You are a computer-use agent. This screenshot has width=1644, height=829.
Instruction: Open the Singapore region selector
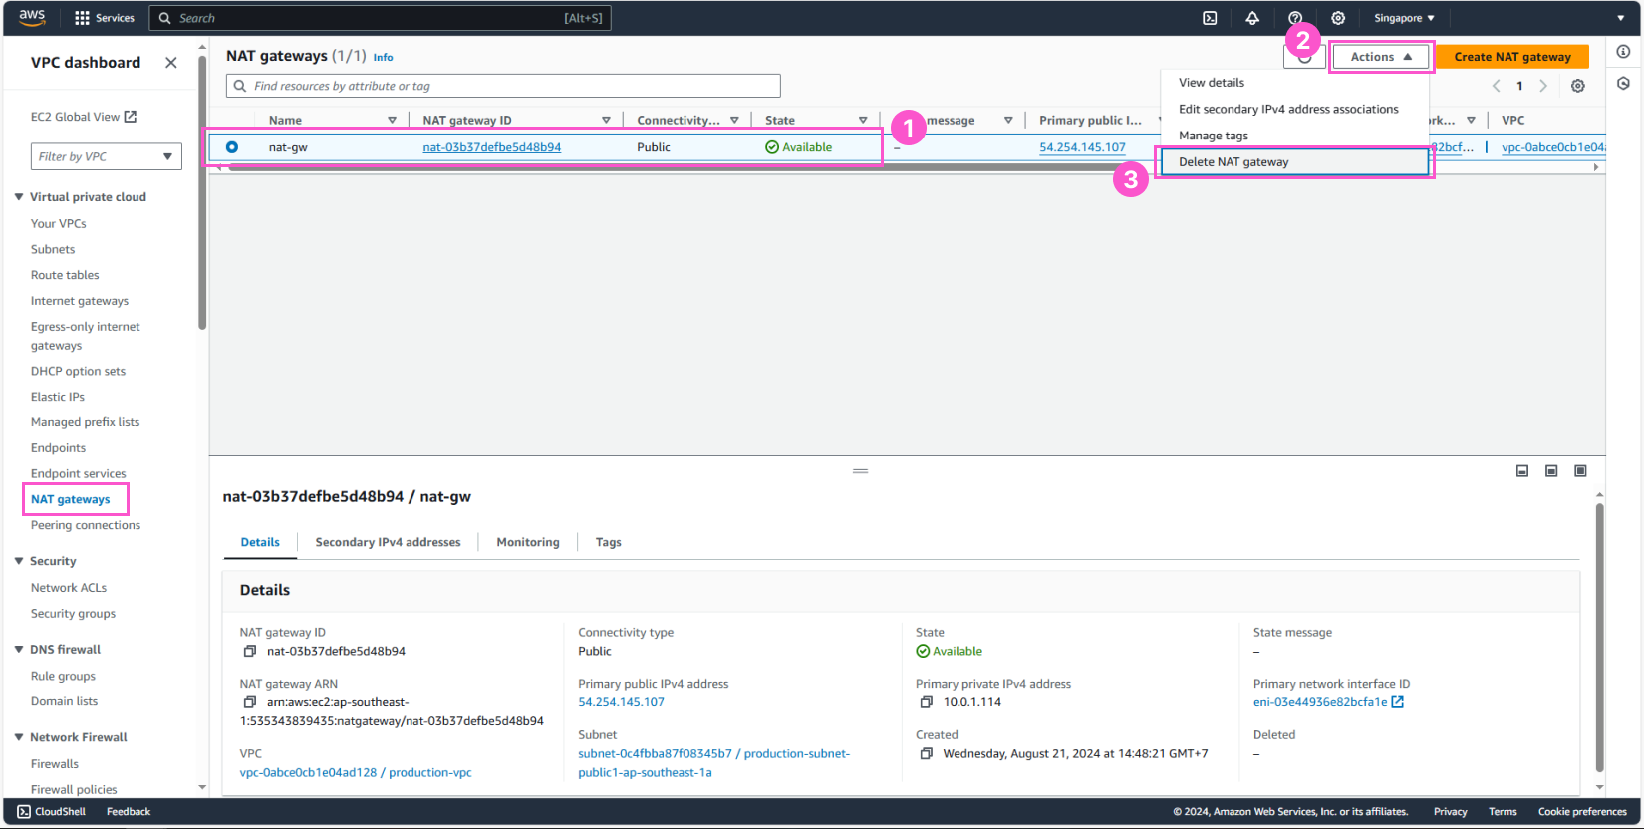(x=1404, y=18)
